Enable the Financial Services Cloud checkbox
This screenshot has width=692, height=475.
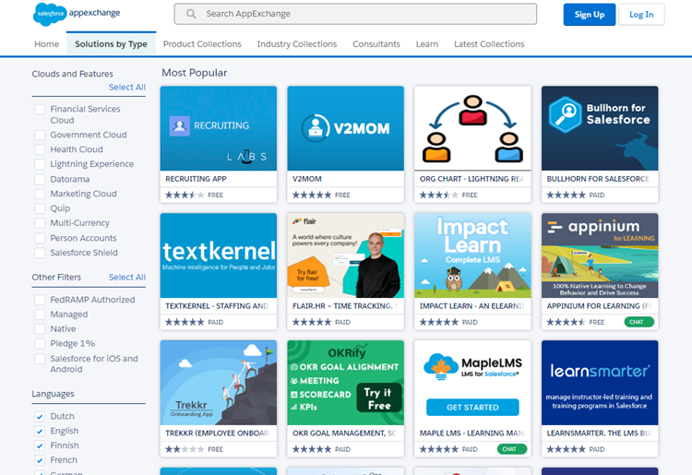pyautogui.click(x=40, y=109)
